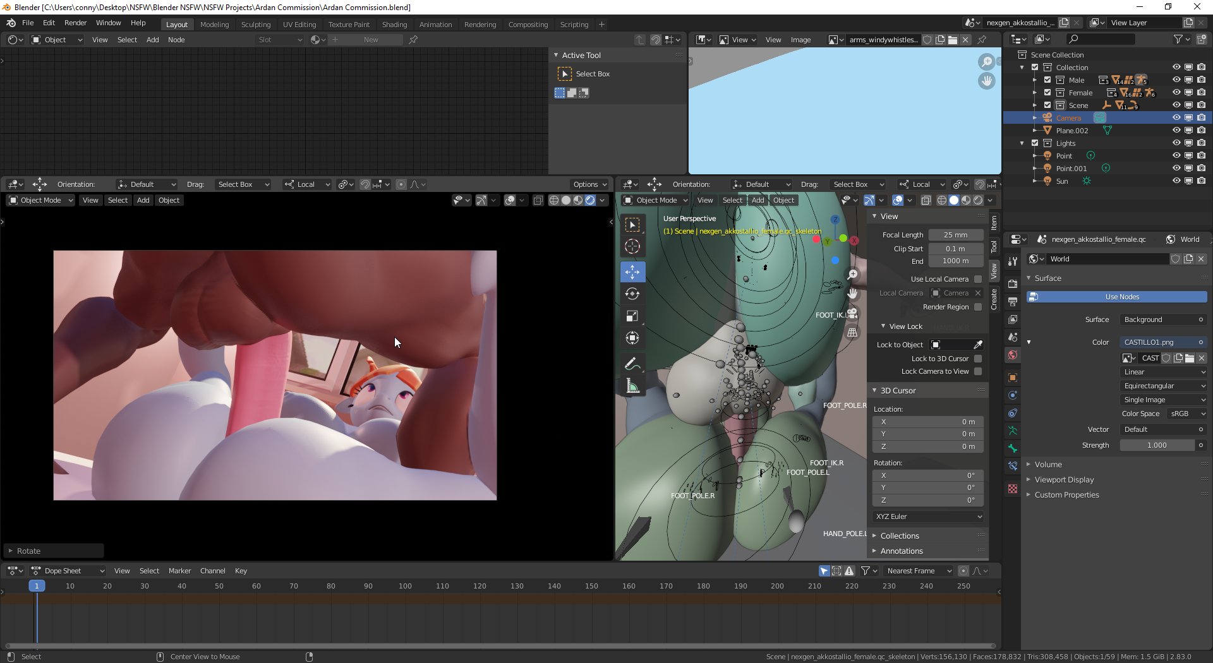This screenshot has width=1213, height=663.
Task: Click the Lock to Object eyedropper icon
Action: click(978, 345)
